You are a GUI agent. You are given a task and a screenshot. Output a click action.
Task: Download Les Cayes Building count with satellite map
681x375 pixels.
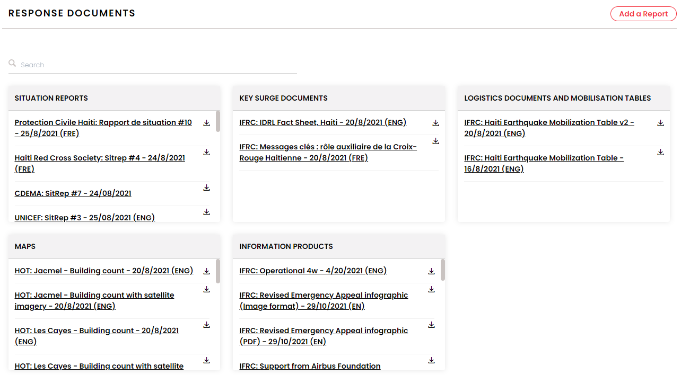click(207, 360)
